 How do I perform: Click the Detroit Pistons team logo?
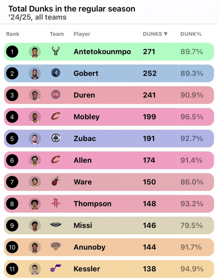56,95
